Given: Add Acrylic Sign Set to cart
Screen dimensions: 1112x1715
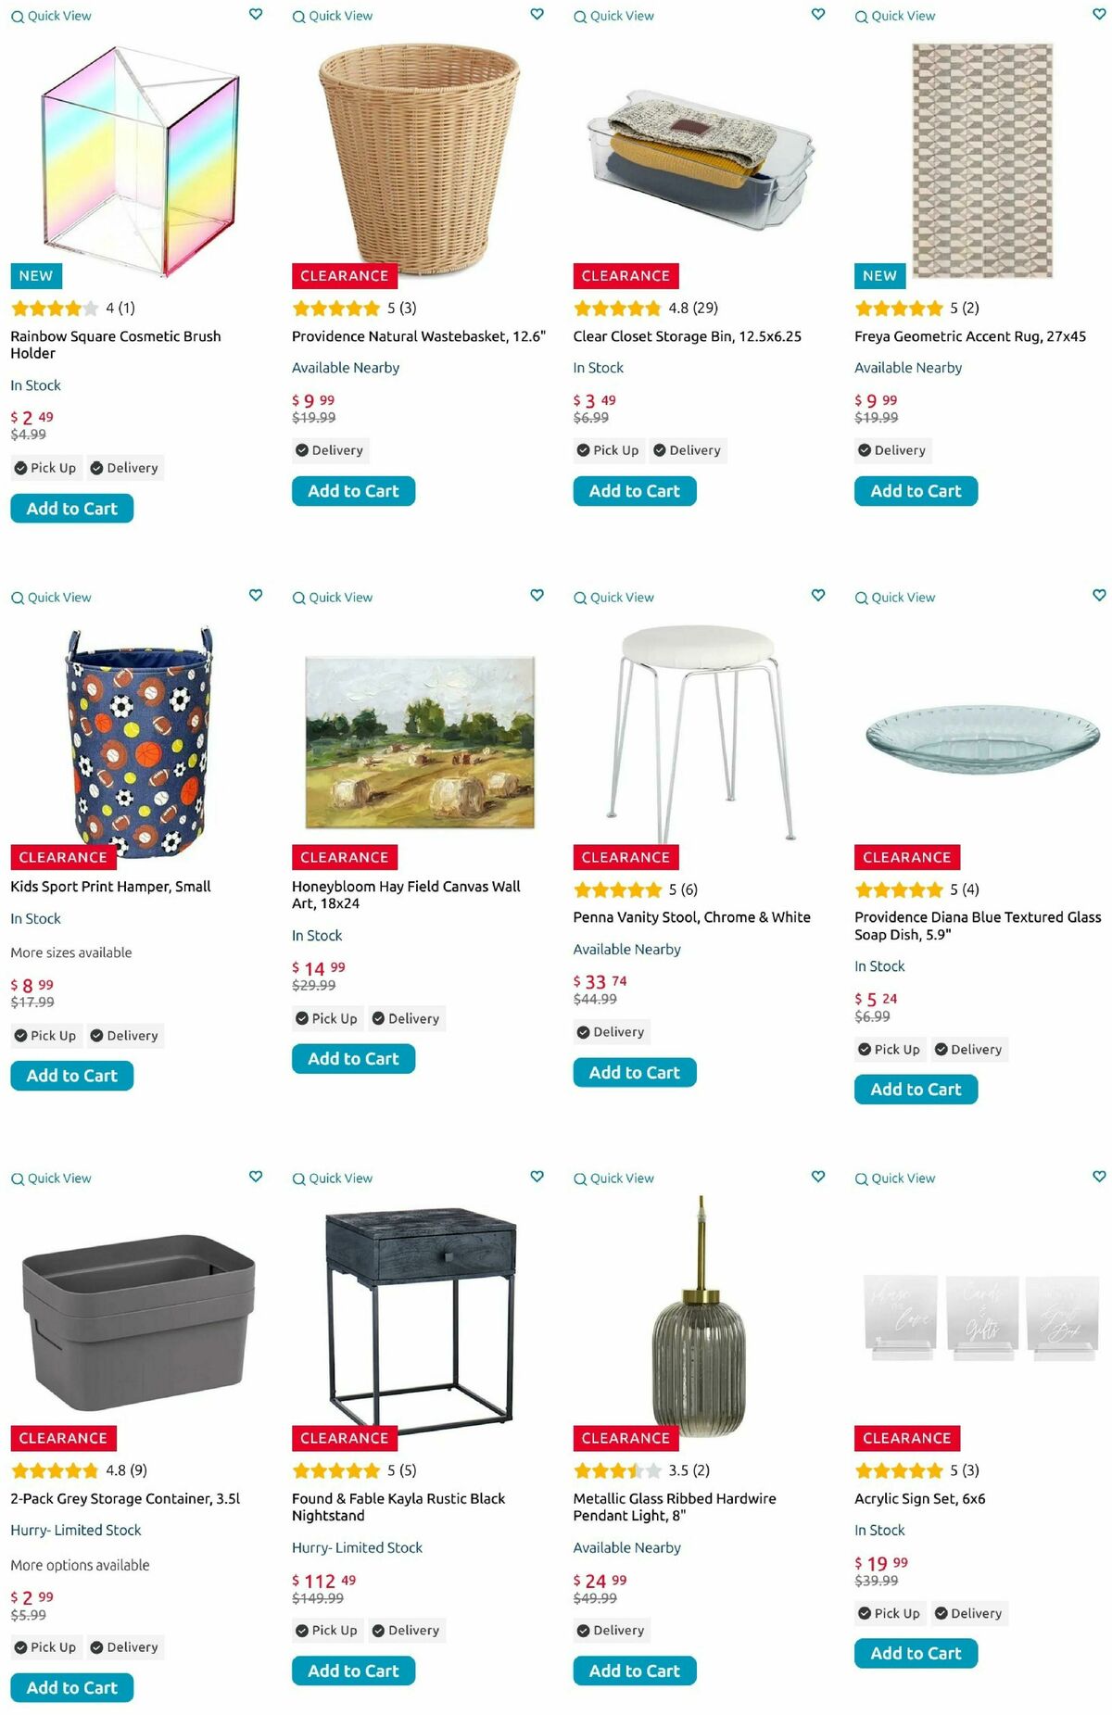Looking at the screenshot, I should click(x=916, y=1653).
